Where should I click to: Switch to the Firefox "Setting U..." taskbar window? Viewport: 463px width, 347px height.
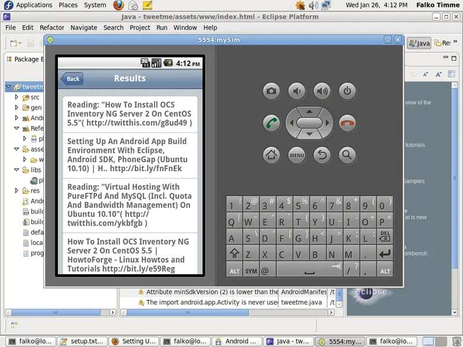click(x=134, y=341)
